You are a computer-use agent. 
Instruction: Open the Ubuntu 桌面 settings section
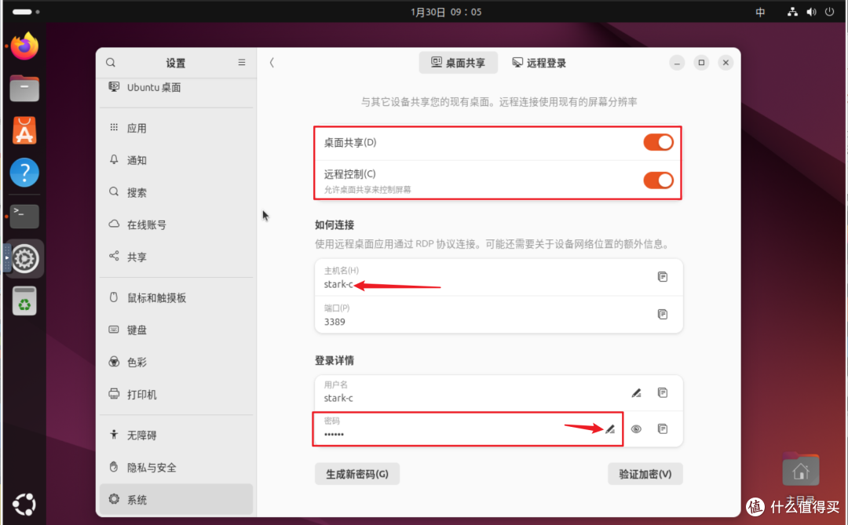pos(177,88)
